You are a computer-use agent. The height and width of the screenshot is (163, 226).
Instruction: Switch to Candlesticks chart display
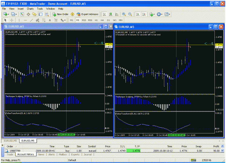click(x=111, y=14)
